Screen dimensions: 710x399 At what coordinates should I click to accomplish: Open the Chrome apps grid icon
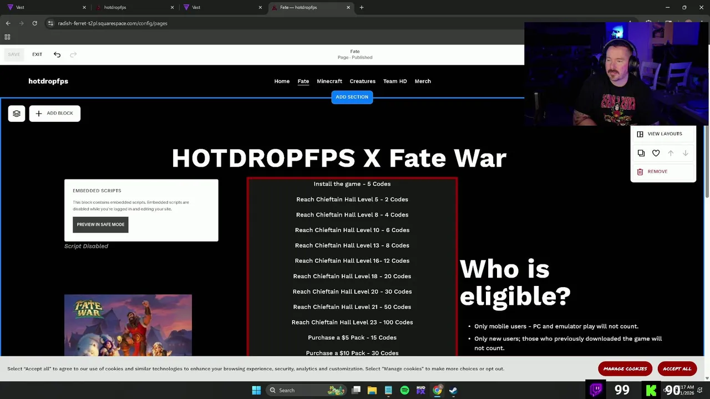7,37
